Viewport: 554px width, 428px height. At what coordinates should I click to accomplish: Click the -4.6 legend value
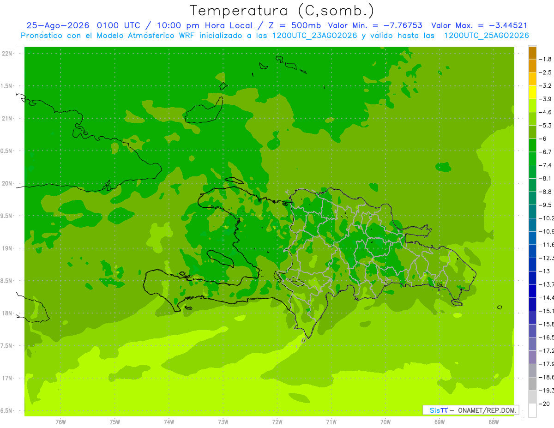[x=546, y=112]
